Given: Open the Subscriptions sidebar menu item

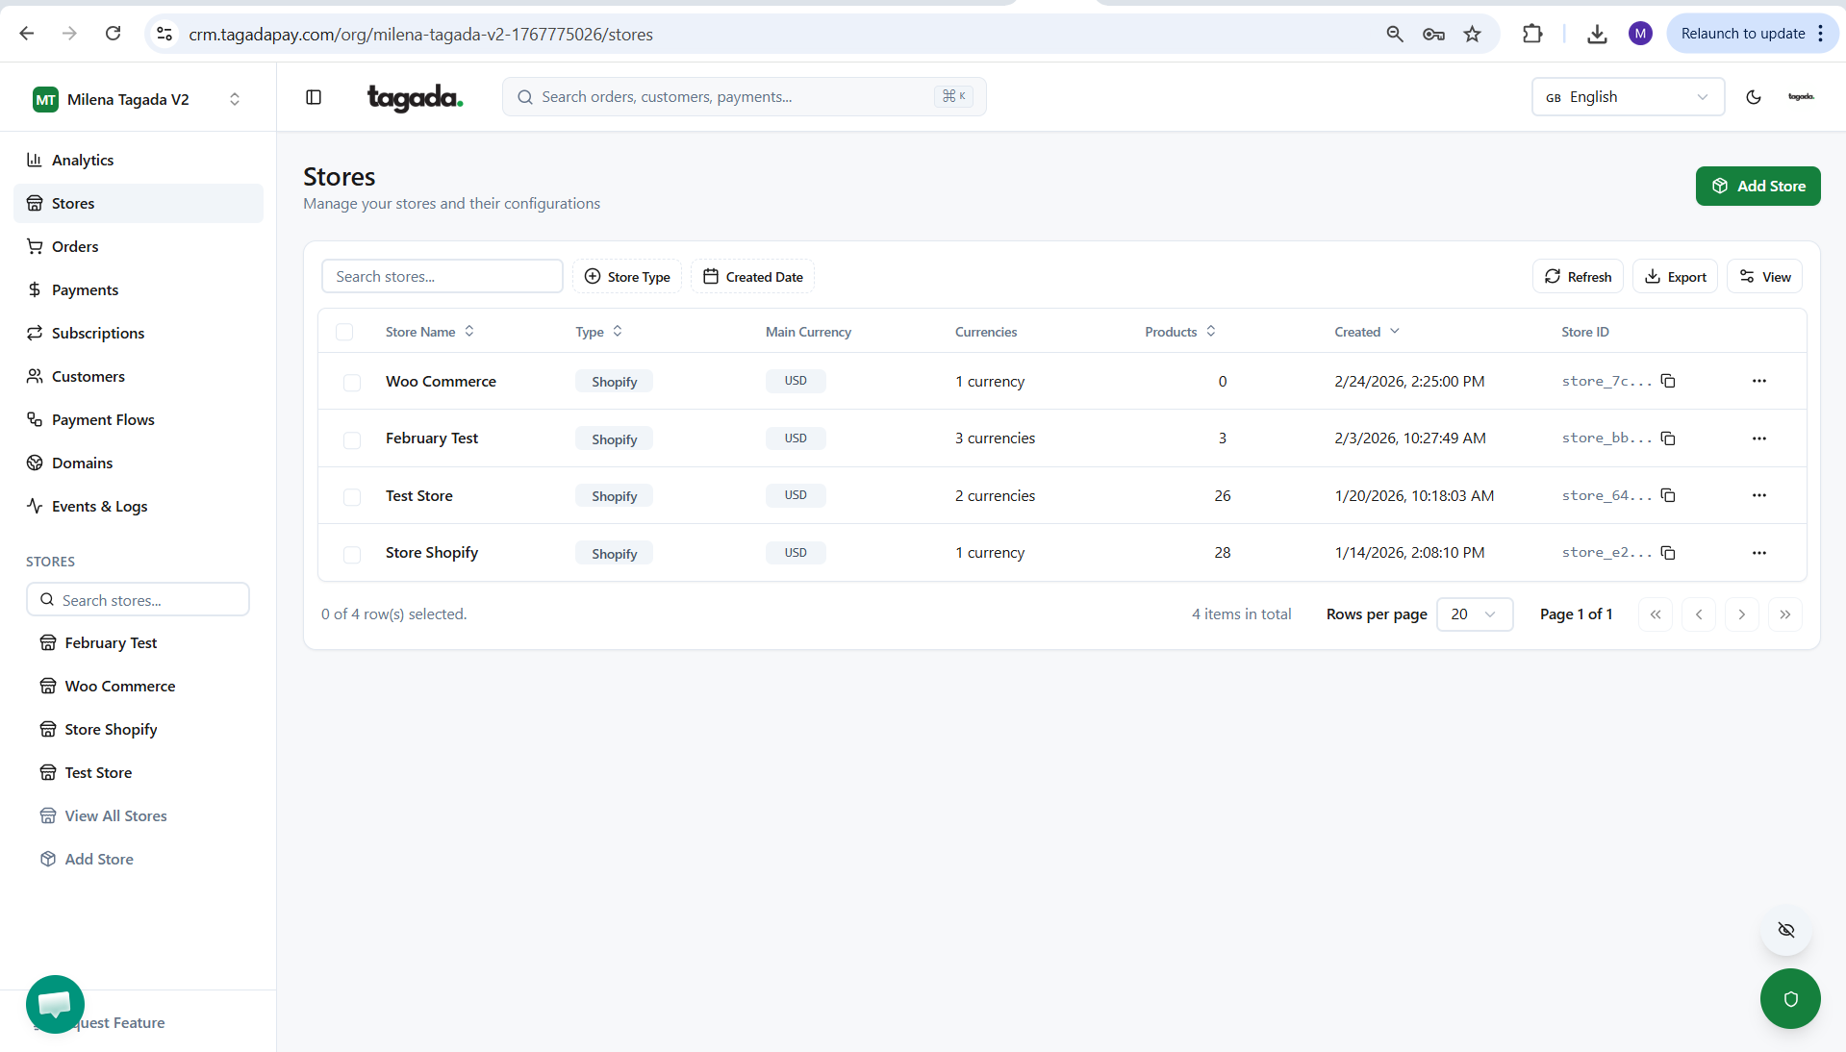Looking at the screenshot, I should pyautogui.click(x=98, y=334).
